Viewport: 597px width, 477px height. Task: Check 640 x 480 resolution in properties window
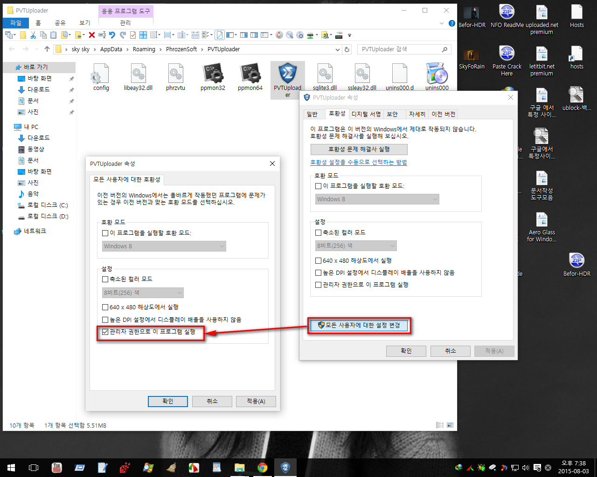318,261
